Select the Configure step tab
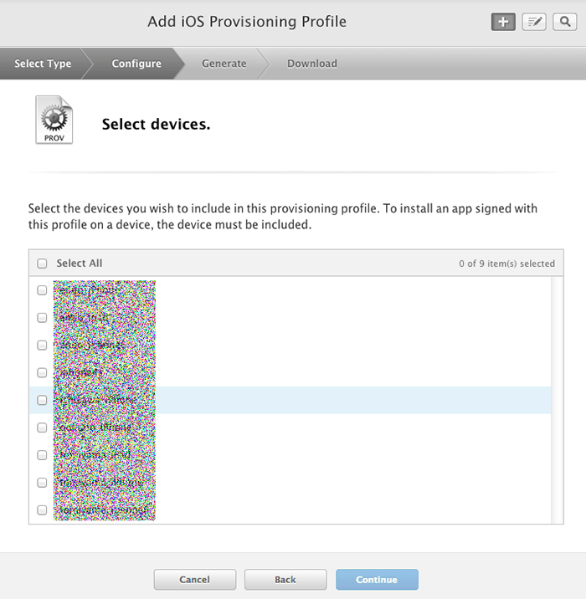Image resolution: width=586 pixels, height=599 pixels. [136, 64]
